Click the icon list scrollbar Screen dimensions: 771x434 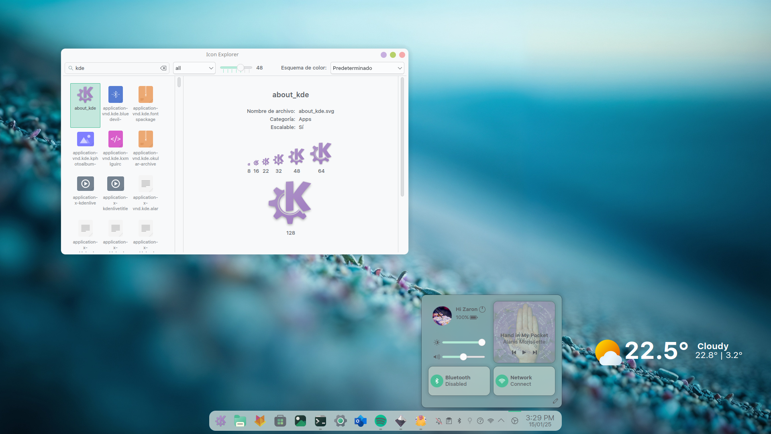(179, 82)
